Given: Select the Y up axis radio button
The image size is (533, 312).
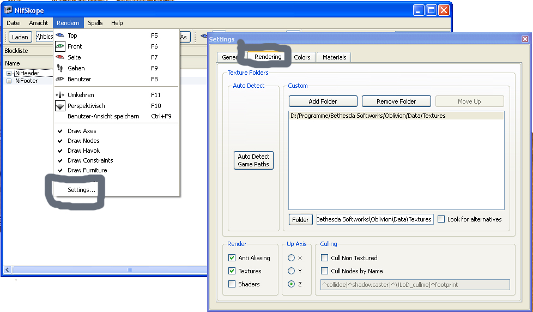Looking at the screenshot, I should click(x=292, y=271).
